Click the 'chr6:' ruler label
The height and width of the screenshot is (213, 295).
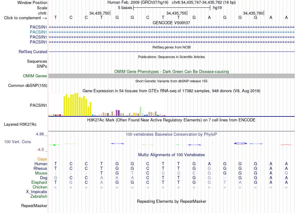tap(43, 13)
